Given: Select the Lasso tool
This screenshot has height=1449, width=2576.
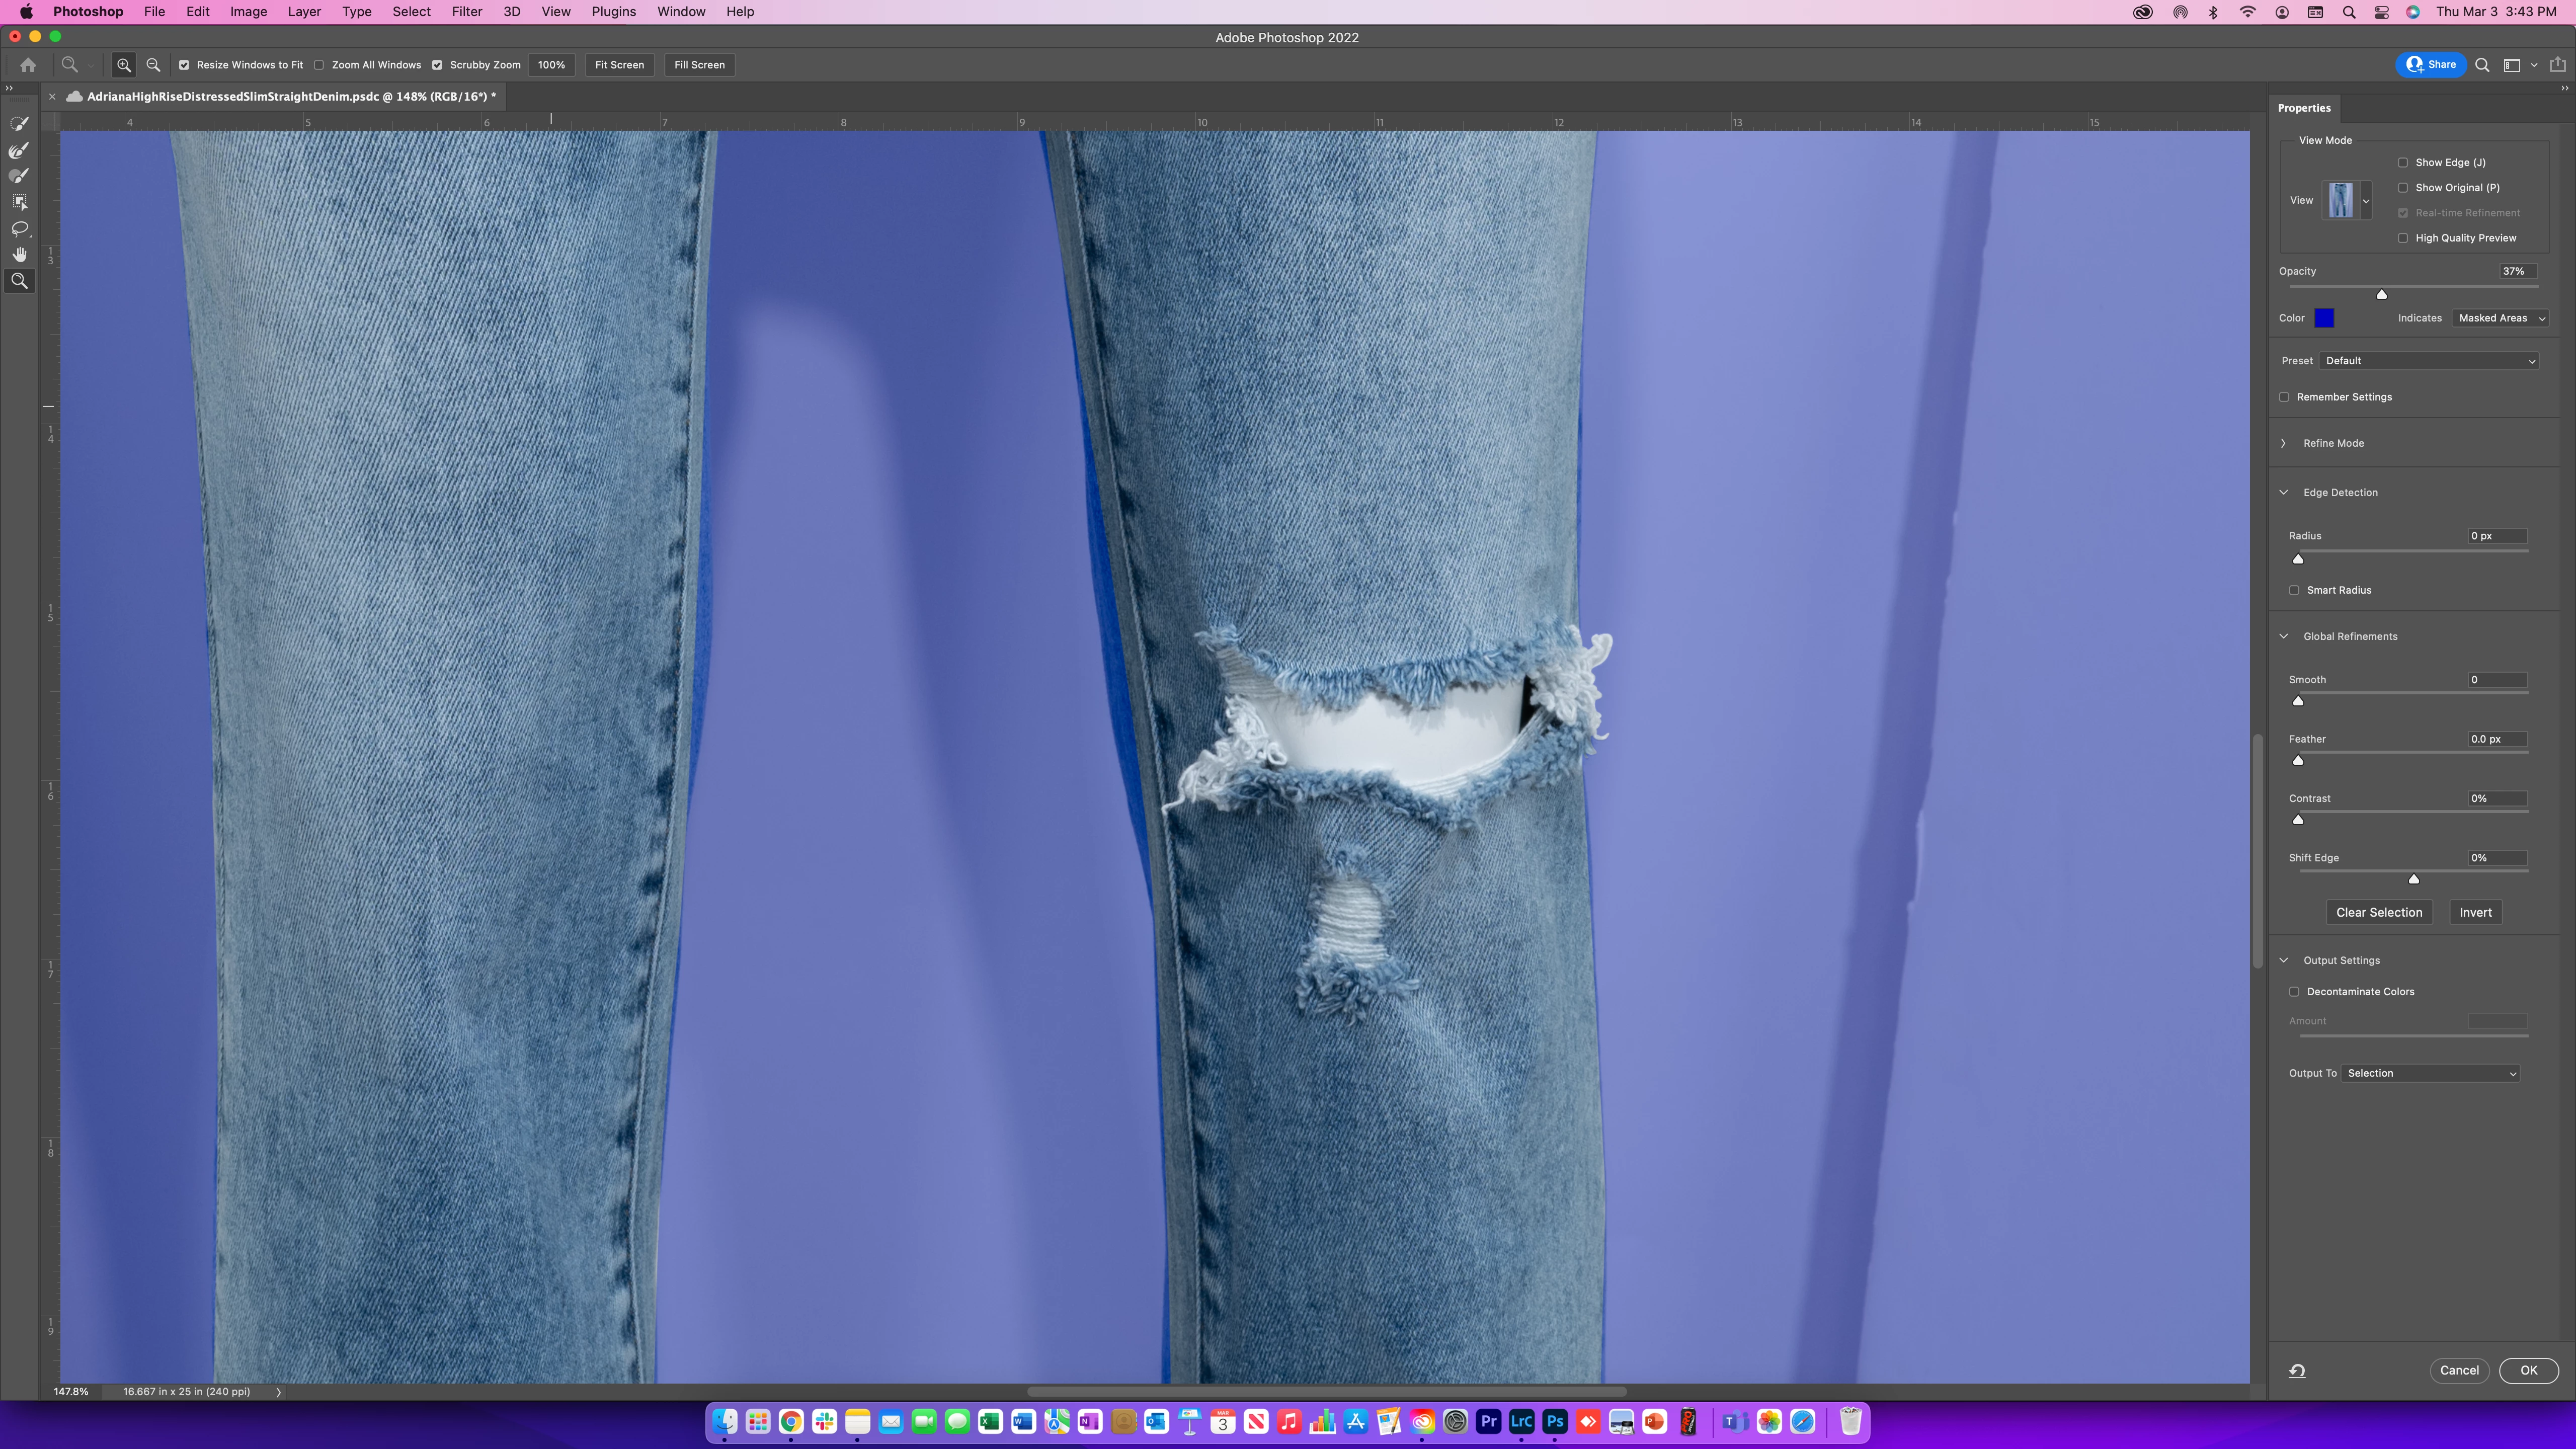Looking at the screenshot, I should (x=19, y=228).
